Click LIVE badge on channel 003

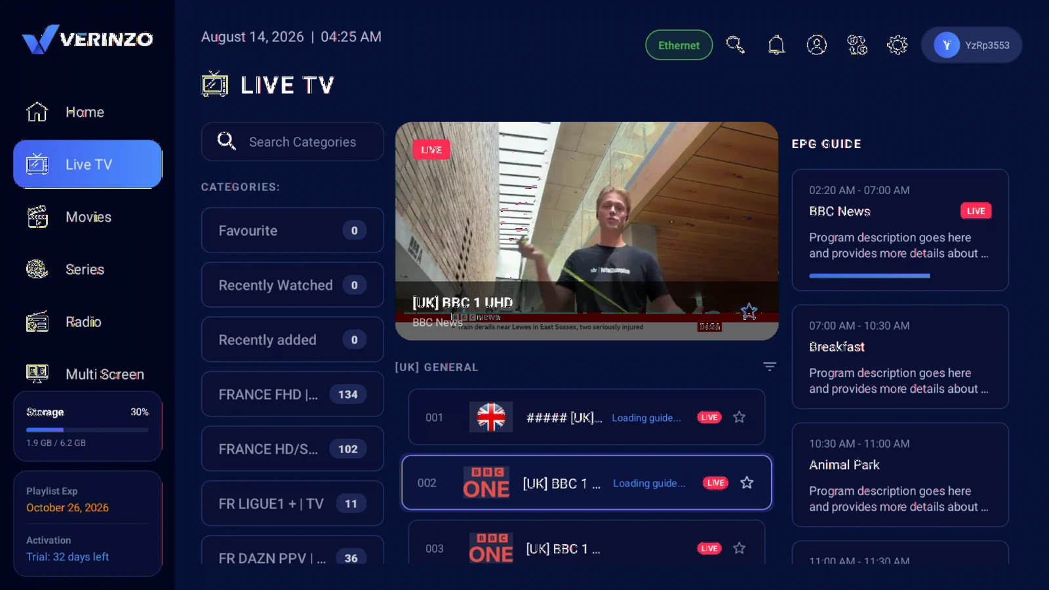point(709,549)
